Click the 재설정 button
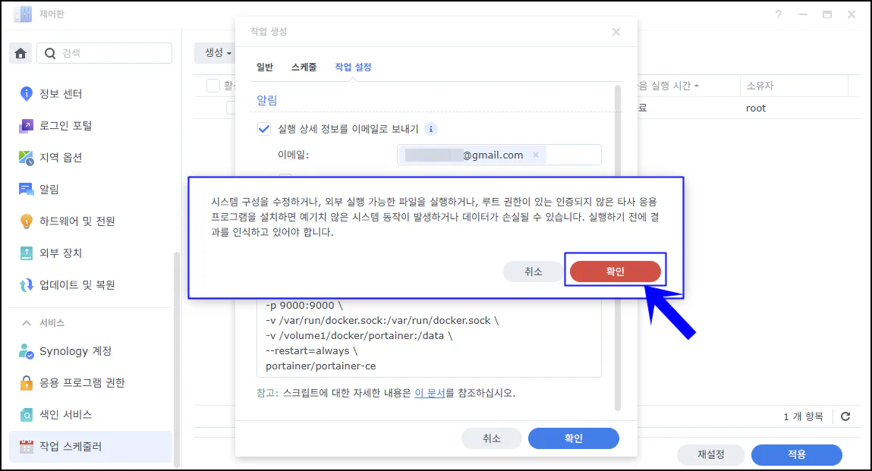Viewport: 872px width, 471px height. click(710, 454)
